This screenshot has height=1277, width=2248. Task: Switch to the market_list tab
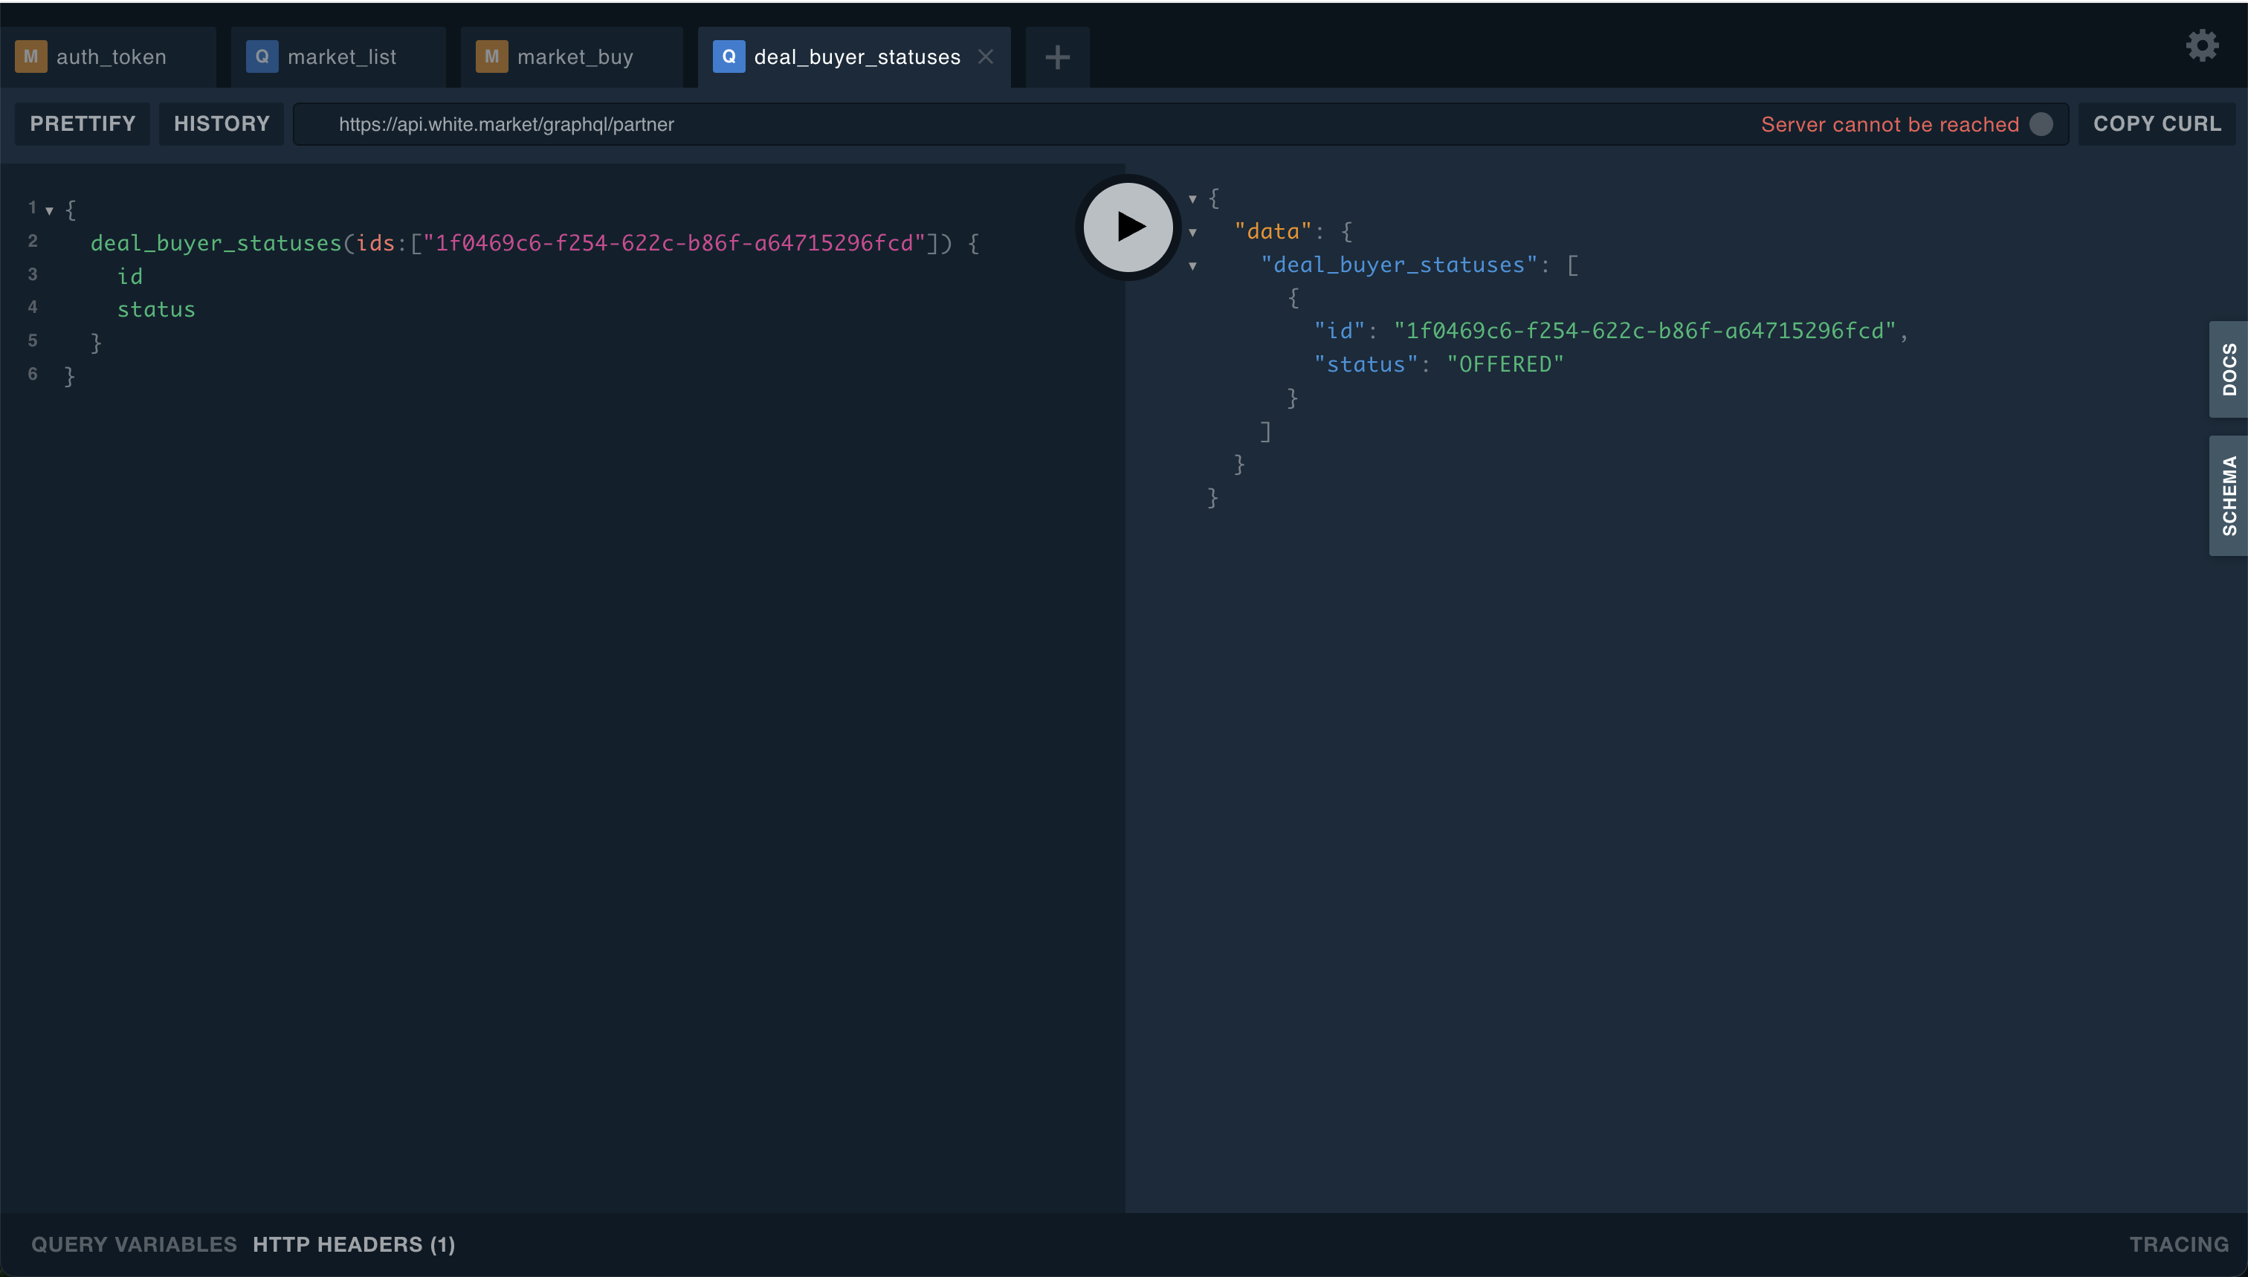coord(338,57)
